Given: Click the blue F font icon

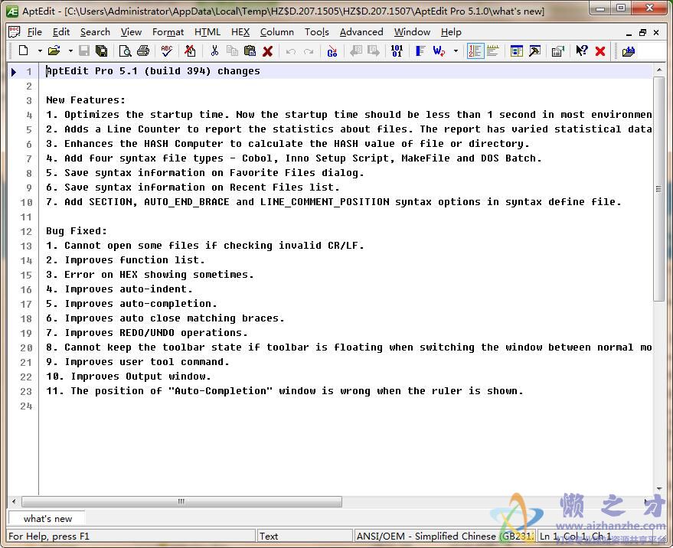Looking at the screenshot, I should click(420, 51).
